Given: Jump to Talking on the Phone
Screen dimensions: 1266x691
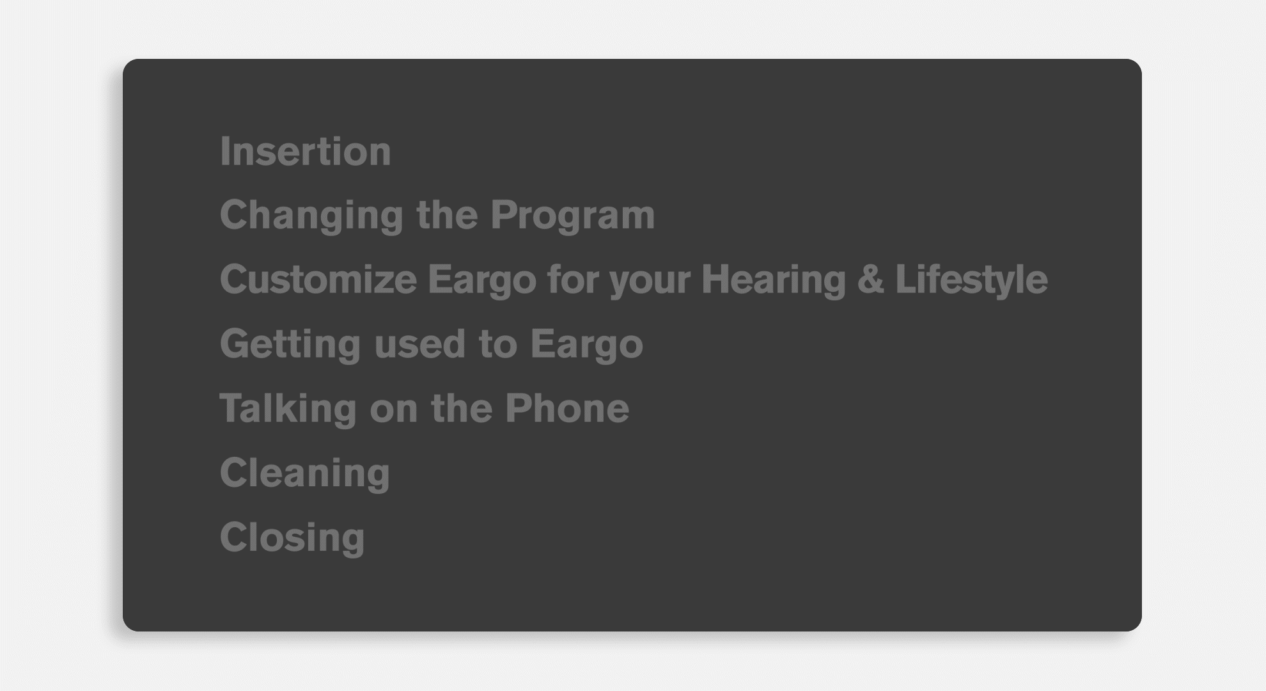Looking at the screenshot, I should pyautogui.click(x=425, y=408).
